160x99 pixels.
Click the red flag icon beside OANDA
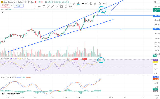(x=36, y=2)
